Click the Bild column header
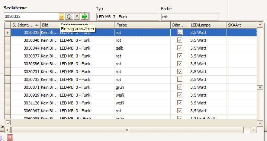267x141 pixels. point(49,25)
